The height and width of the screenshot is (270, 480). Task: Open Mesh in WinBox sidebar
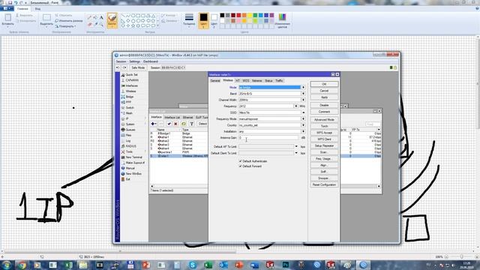tap(129, 113)
